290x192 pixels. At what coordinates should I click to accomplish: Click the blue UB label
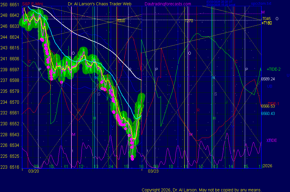269,86
